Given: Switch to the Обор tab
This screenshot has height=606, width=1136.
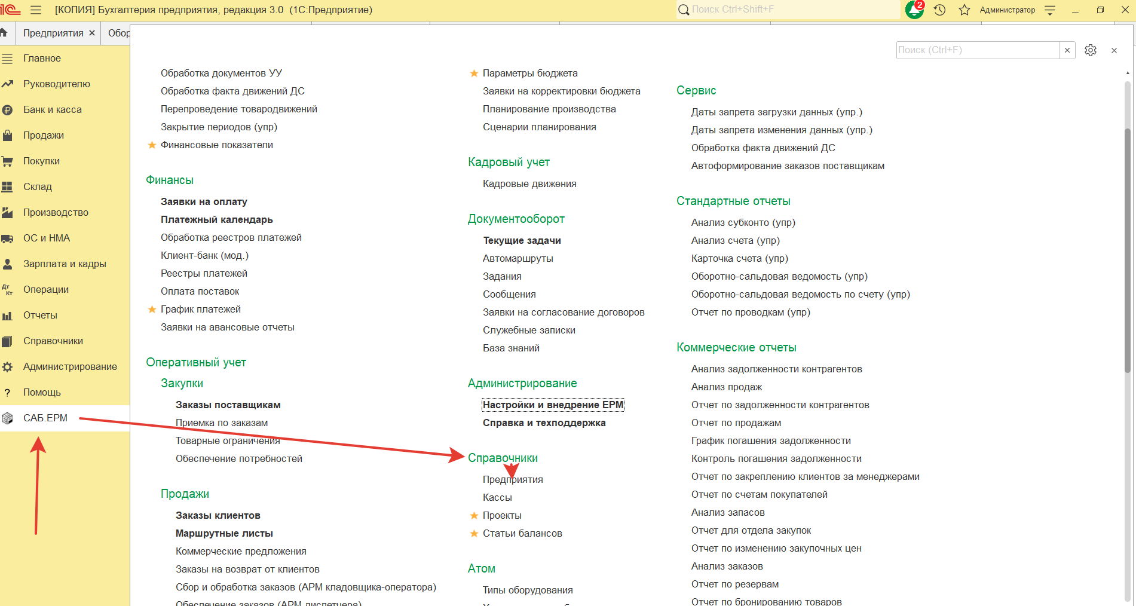Looking at the screenshot, I should pyautogui.click(x=118, y=33).
